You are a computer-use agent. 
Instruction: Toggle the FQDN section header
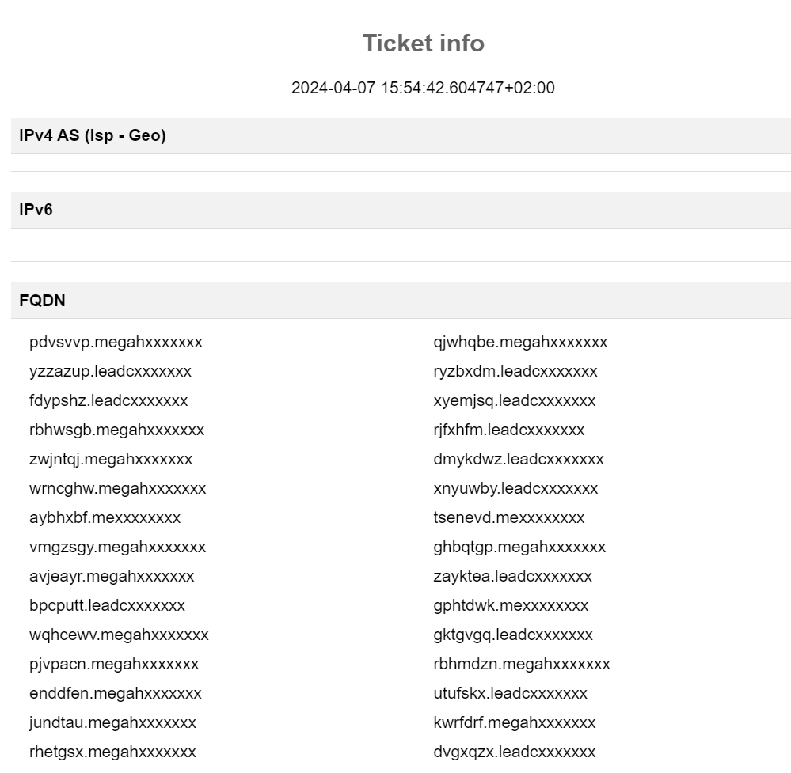pos(401,301)
